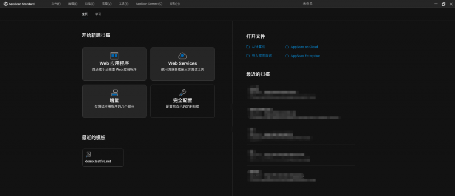Open a file via 从计算机
The width and height of the screenshot is (455, 196).
[x=259, y=47]
